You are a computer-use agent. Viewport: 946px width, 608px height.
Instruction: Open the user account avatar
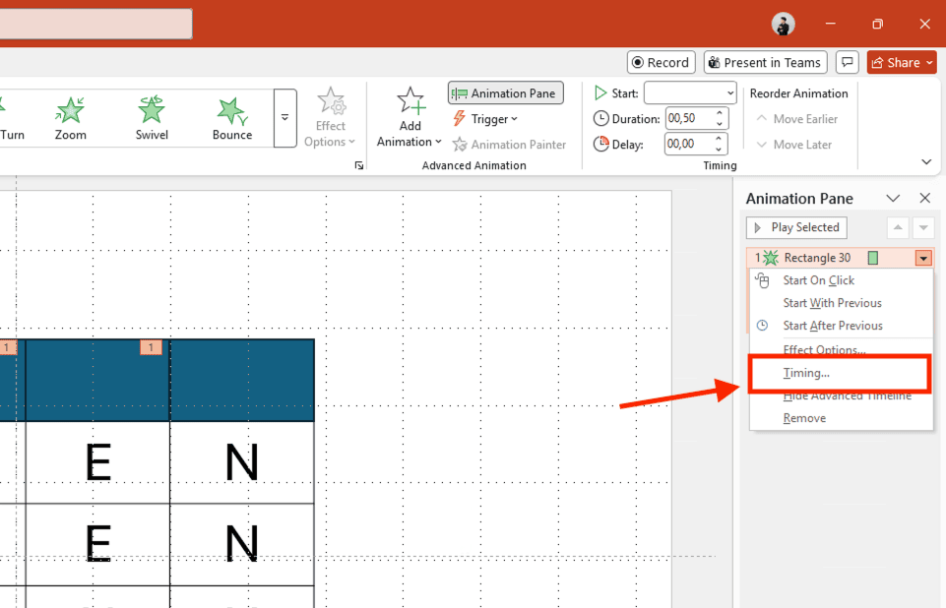pyautogui.click(x=784, y=25)
